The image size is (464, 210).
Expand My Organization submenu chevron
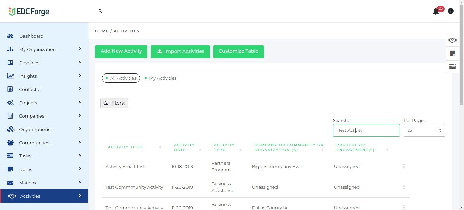click(79, 49)
